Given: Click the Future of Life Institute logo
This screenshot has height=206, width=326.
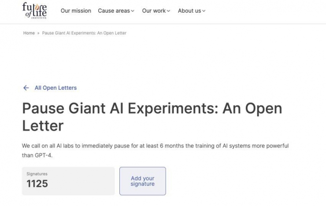Looking at the screenshot, I should point(34,11).
